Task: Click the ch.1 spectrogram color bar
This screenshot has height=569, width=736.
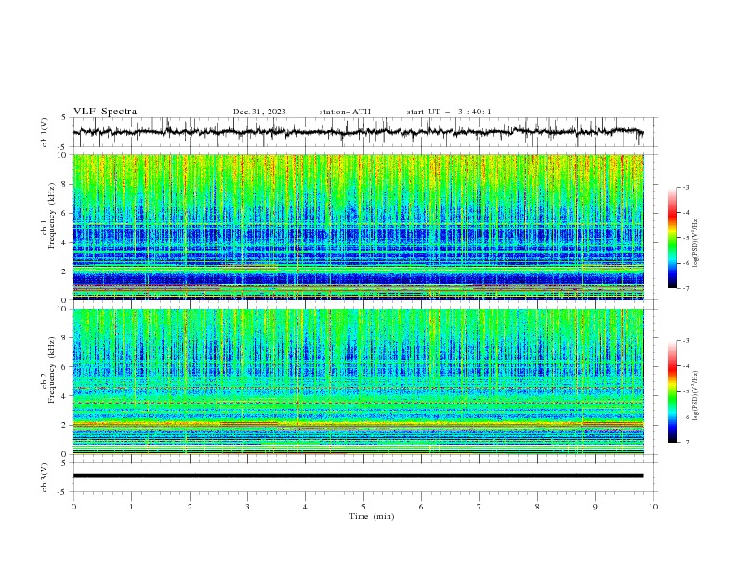Action: click(672, 237)
